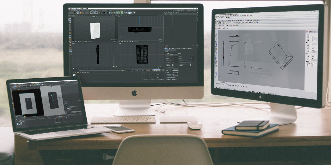The image size is (331, 165).
Task: Open the first menu in iMac Cinema 4D menu bar
Action: click(69, 10)
